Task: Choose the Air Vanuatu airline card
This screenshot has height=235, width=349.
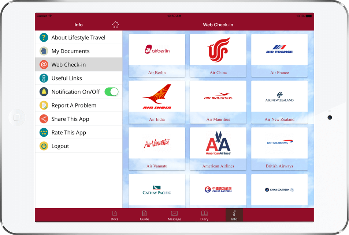Action: (x=157, y=149)
